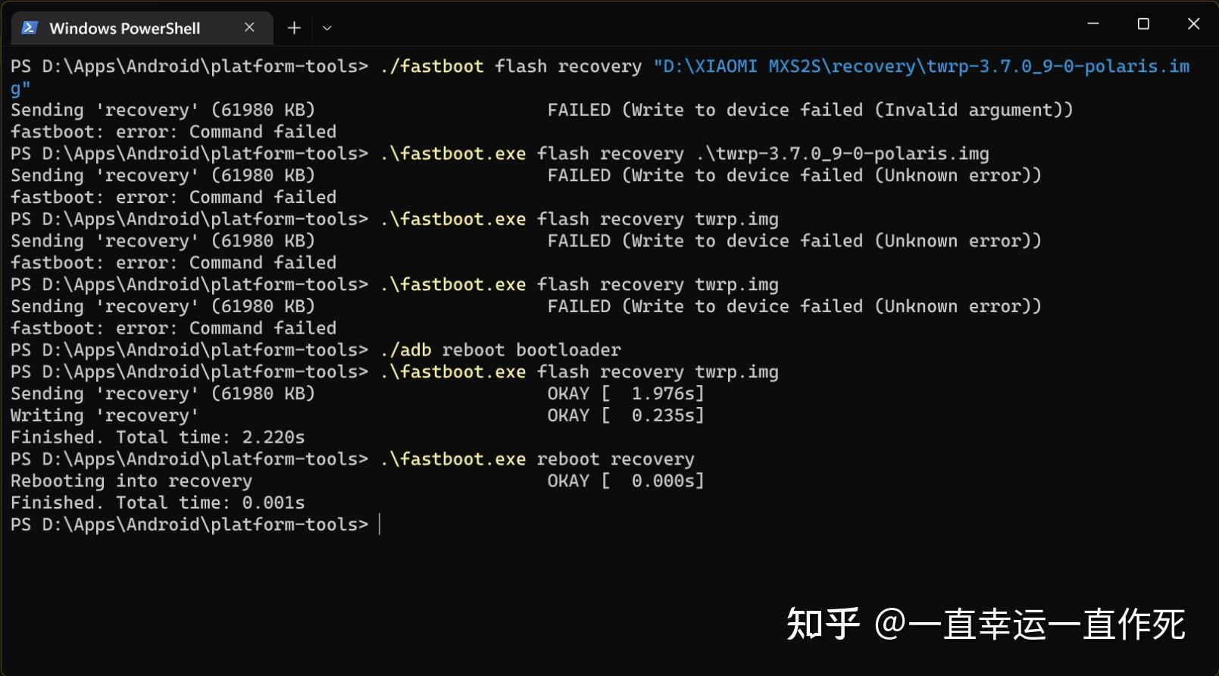The width and height of the screenshot is (1219, 676).
Task: Click the './adb reboot bootloader' command line
Action: [x=500, y=349]
